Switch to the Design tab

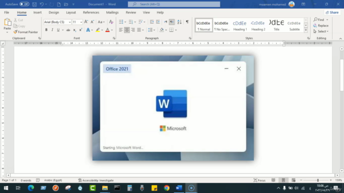[54, 12]
